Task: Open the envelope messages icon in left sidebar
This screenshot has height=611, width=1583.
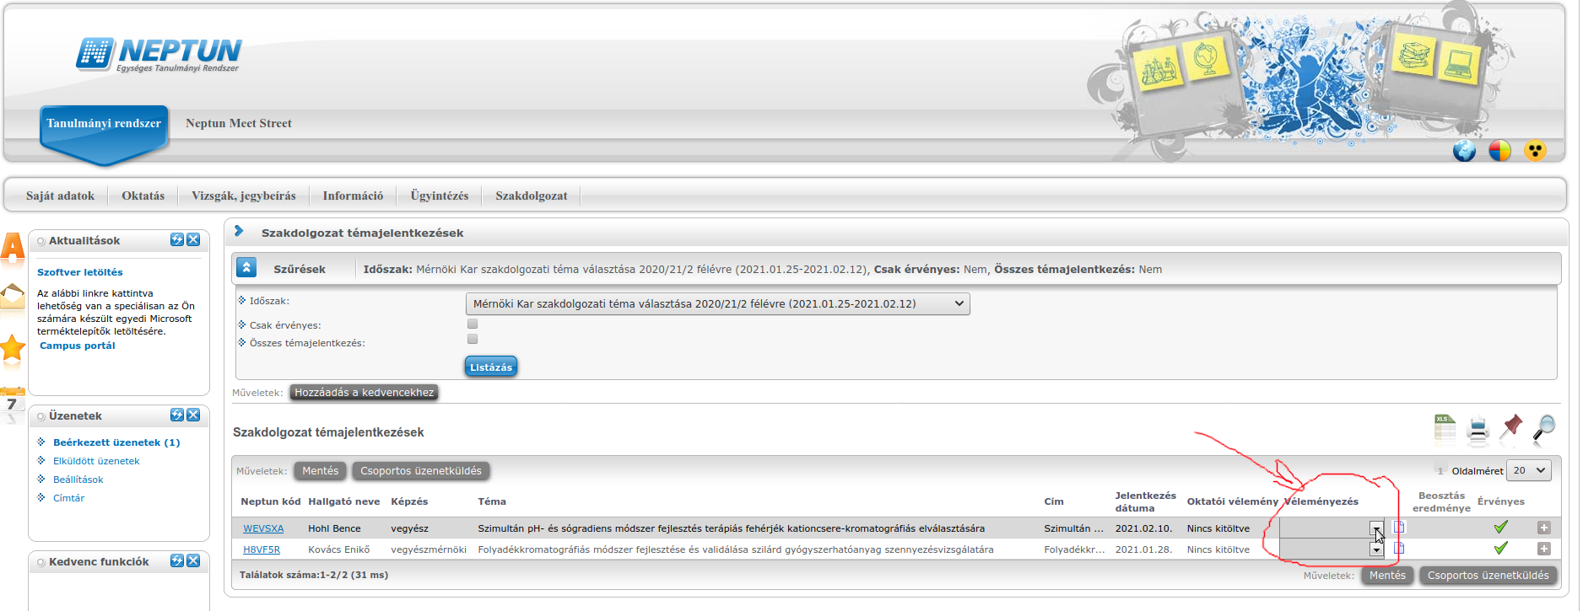Action: pyautogui.click(x=12, y=297)
